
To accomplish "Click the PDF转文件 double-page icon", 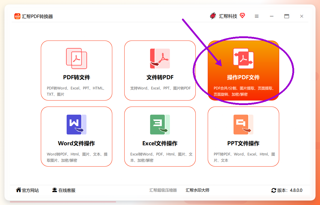I will [x=77, y=58].
